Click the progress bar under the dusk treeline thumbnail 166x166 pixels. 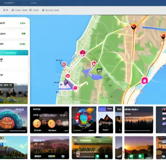point(137,131)
